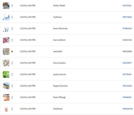Open kebab menu for paolo toscani row
134x115 pixels.
12,75
